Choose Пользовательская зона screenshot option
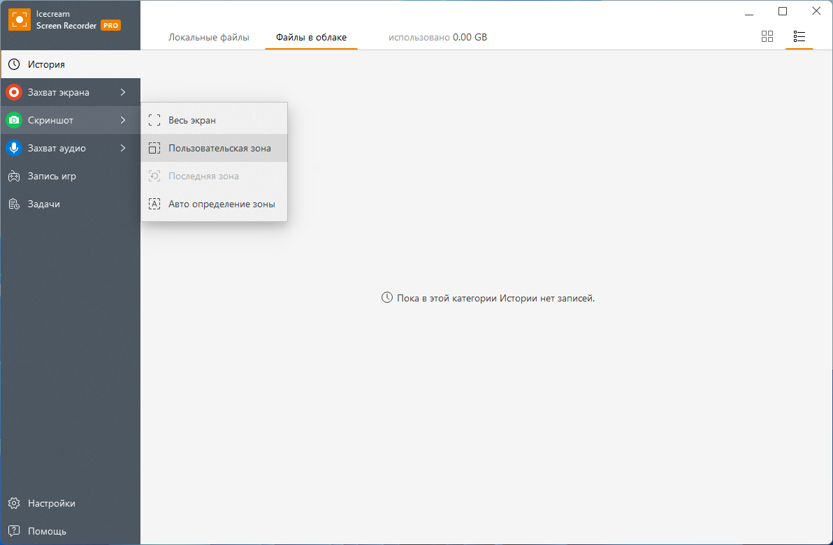Screen dimensions: 833x545 [219, 148]
